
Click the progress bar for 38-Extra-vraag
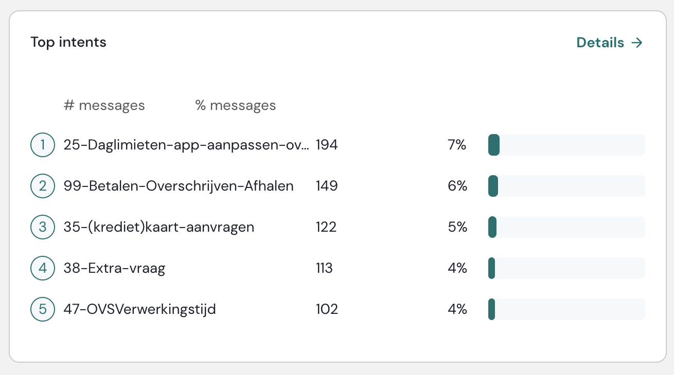click(566, 268)
